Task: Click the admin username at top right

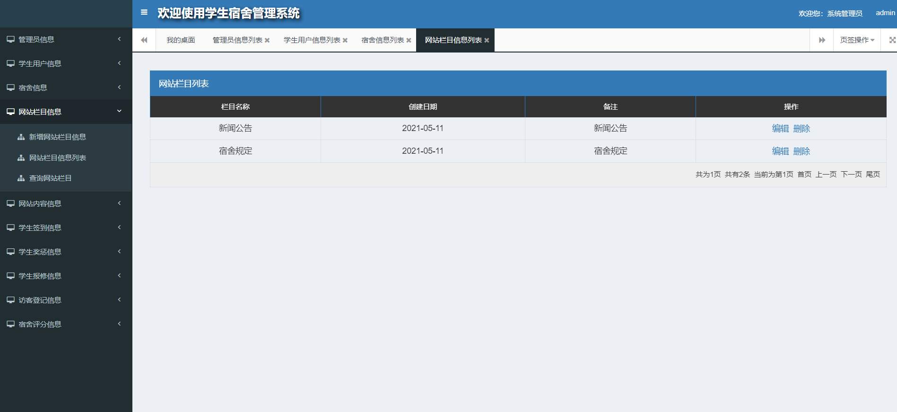Action: tap(885, 13)
